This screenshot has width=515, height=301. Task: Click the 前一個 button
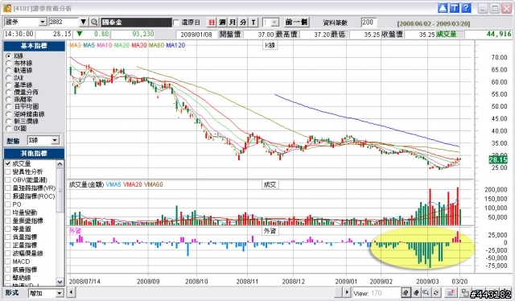click(296, 23)
